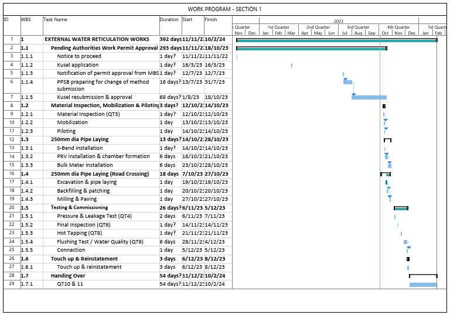
Task: Select the 3rd Quarter timescale header
Action: coord(358,28)
